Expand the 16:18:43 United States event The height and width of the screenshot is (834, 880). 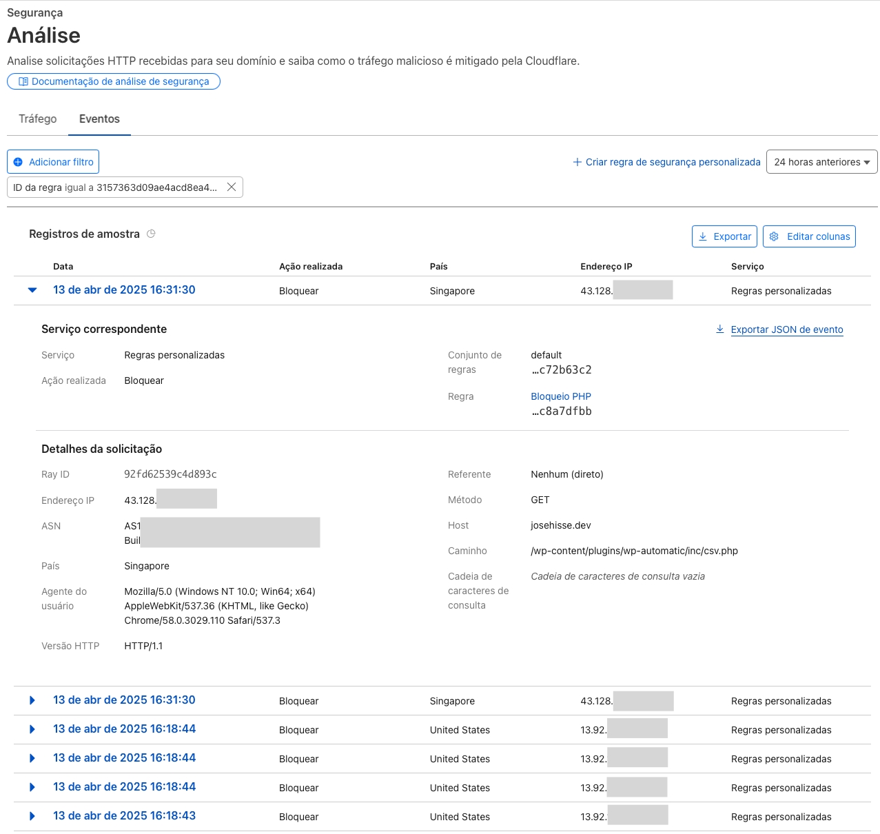(32, 816)
